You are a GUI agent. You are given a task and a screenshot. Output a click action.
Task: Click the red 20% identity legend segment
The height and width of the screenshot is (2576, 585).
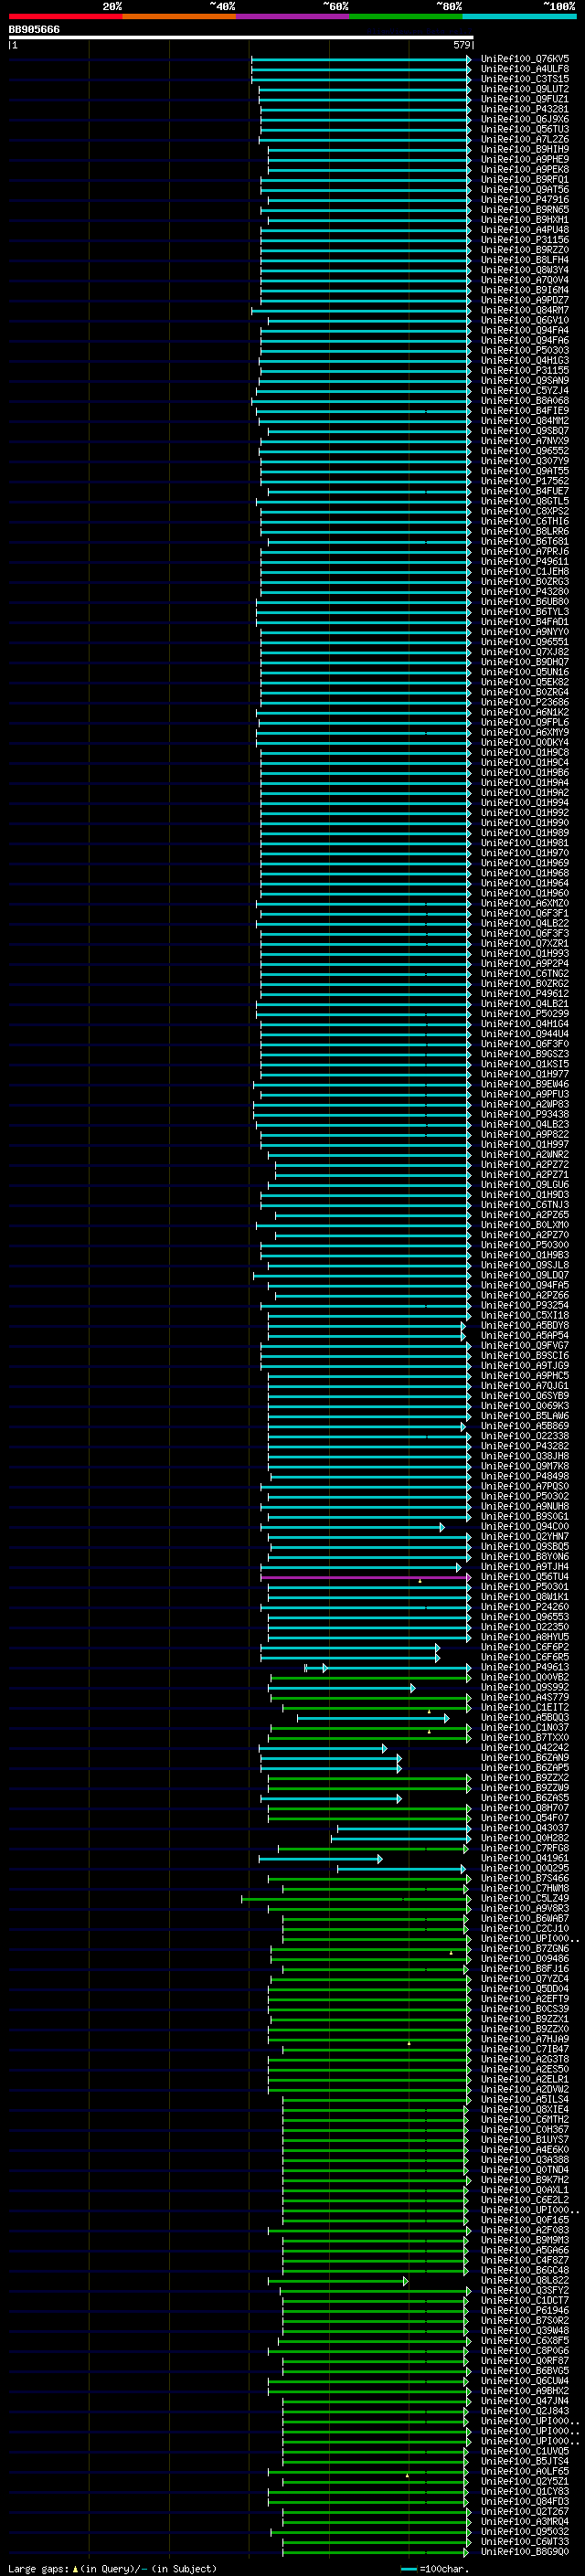(x=64, y=16)
